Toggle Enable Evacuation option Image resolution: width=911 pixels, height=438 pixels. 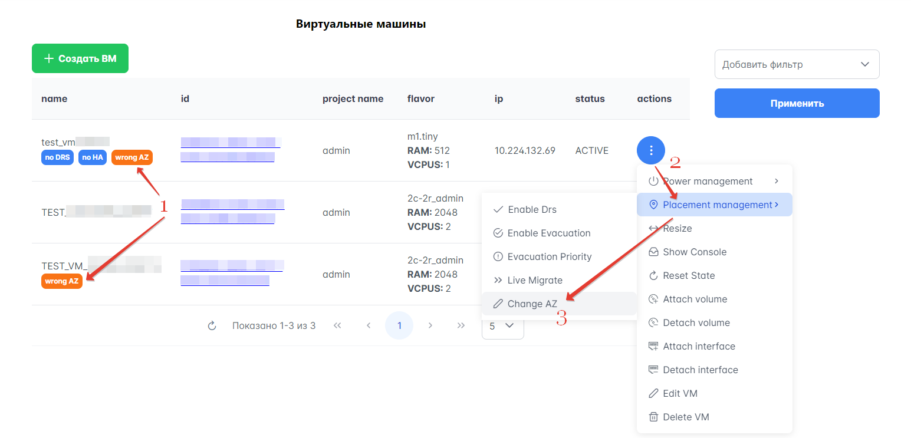(548, 233)
